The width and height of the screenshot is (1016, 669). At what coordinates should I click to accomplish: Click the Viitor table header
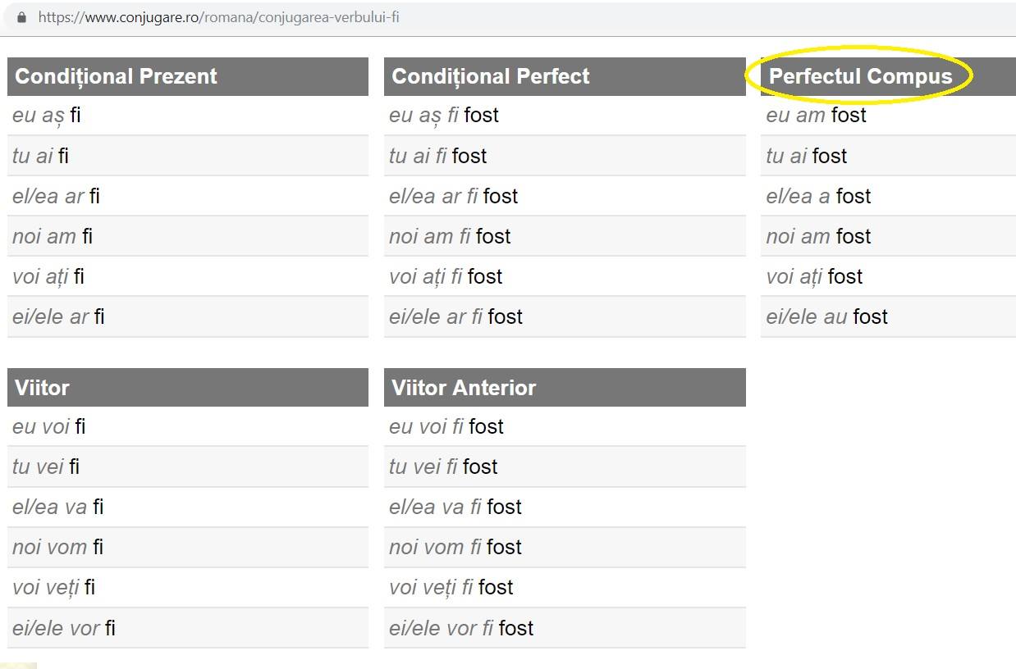point(188,387)
